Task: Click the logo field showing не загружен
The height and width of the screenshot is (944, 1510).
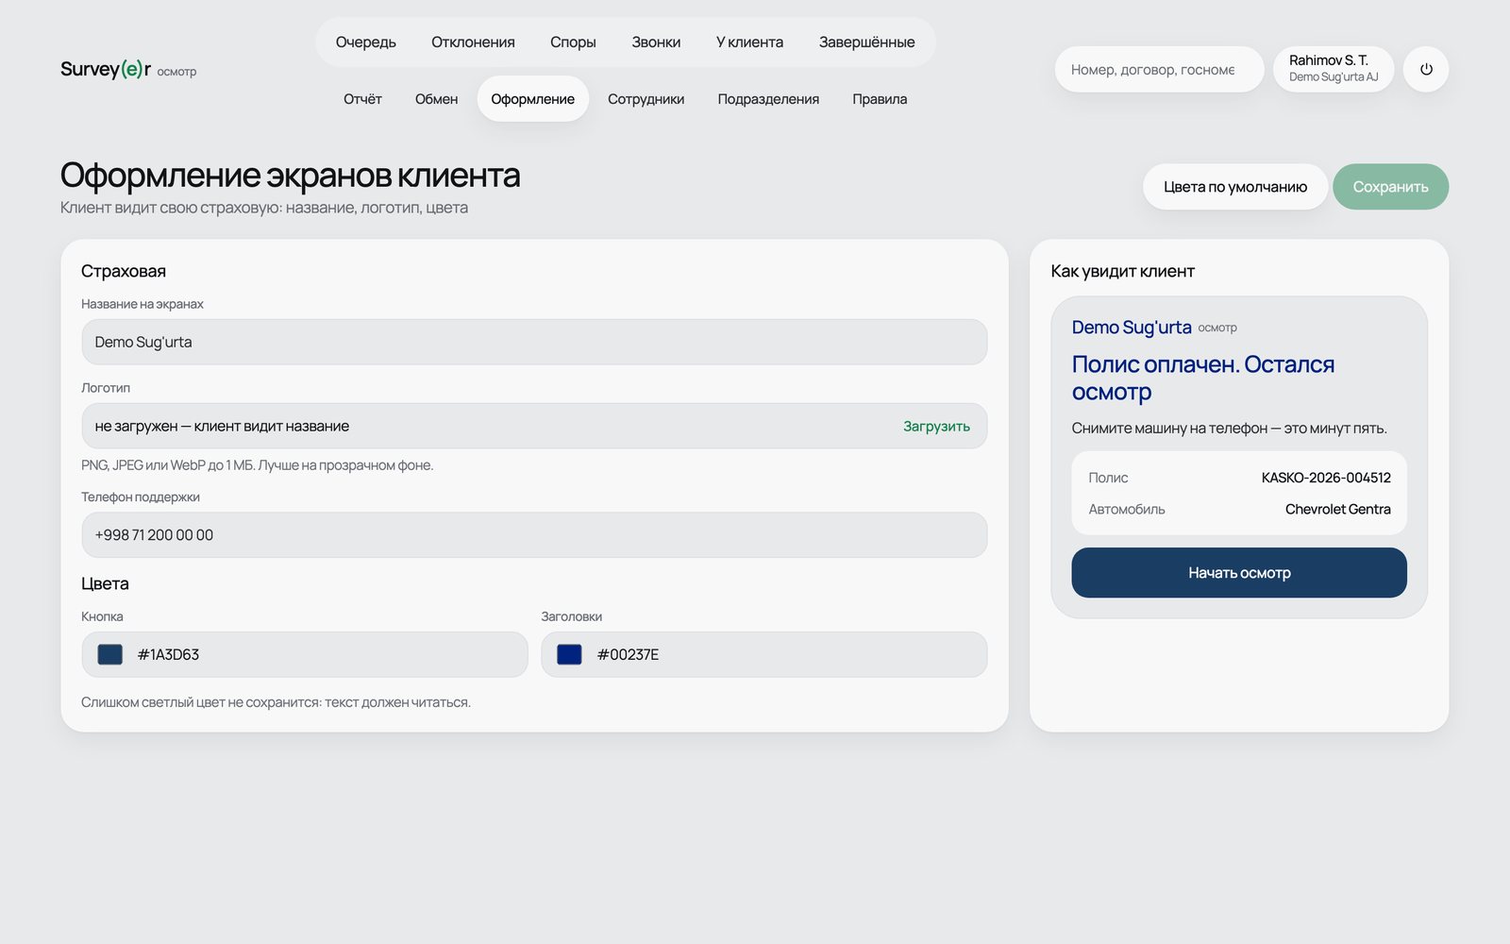Action: 534,426
